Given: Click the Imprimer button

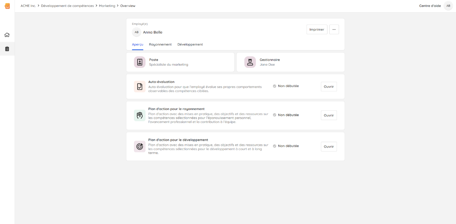Looking at the screenshot, I should point(317,30).
